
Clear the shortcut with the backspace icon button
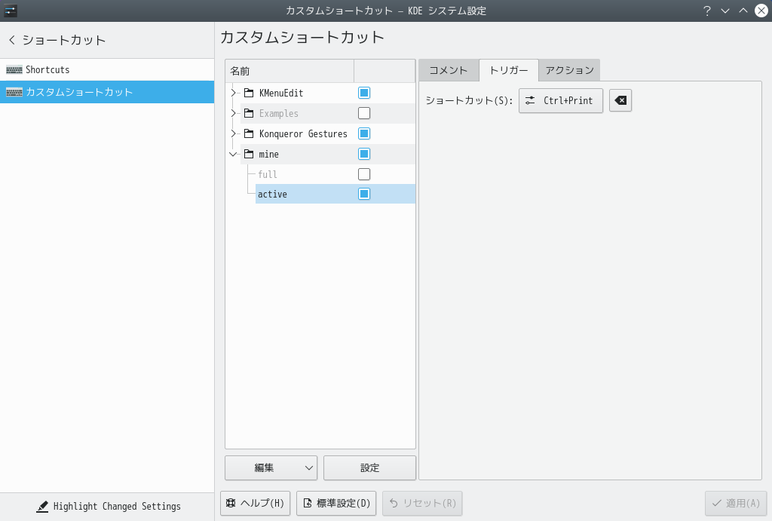coord(620,100)
